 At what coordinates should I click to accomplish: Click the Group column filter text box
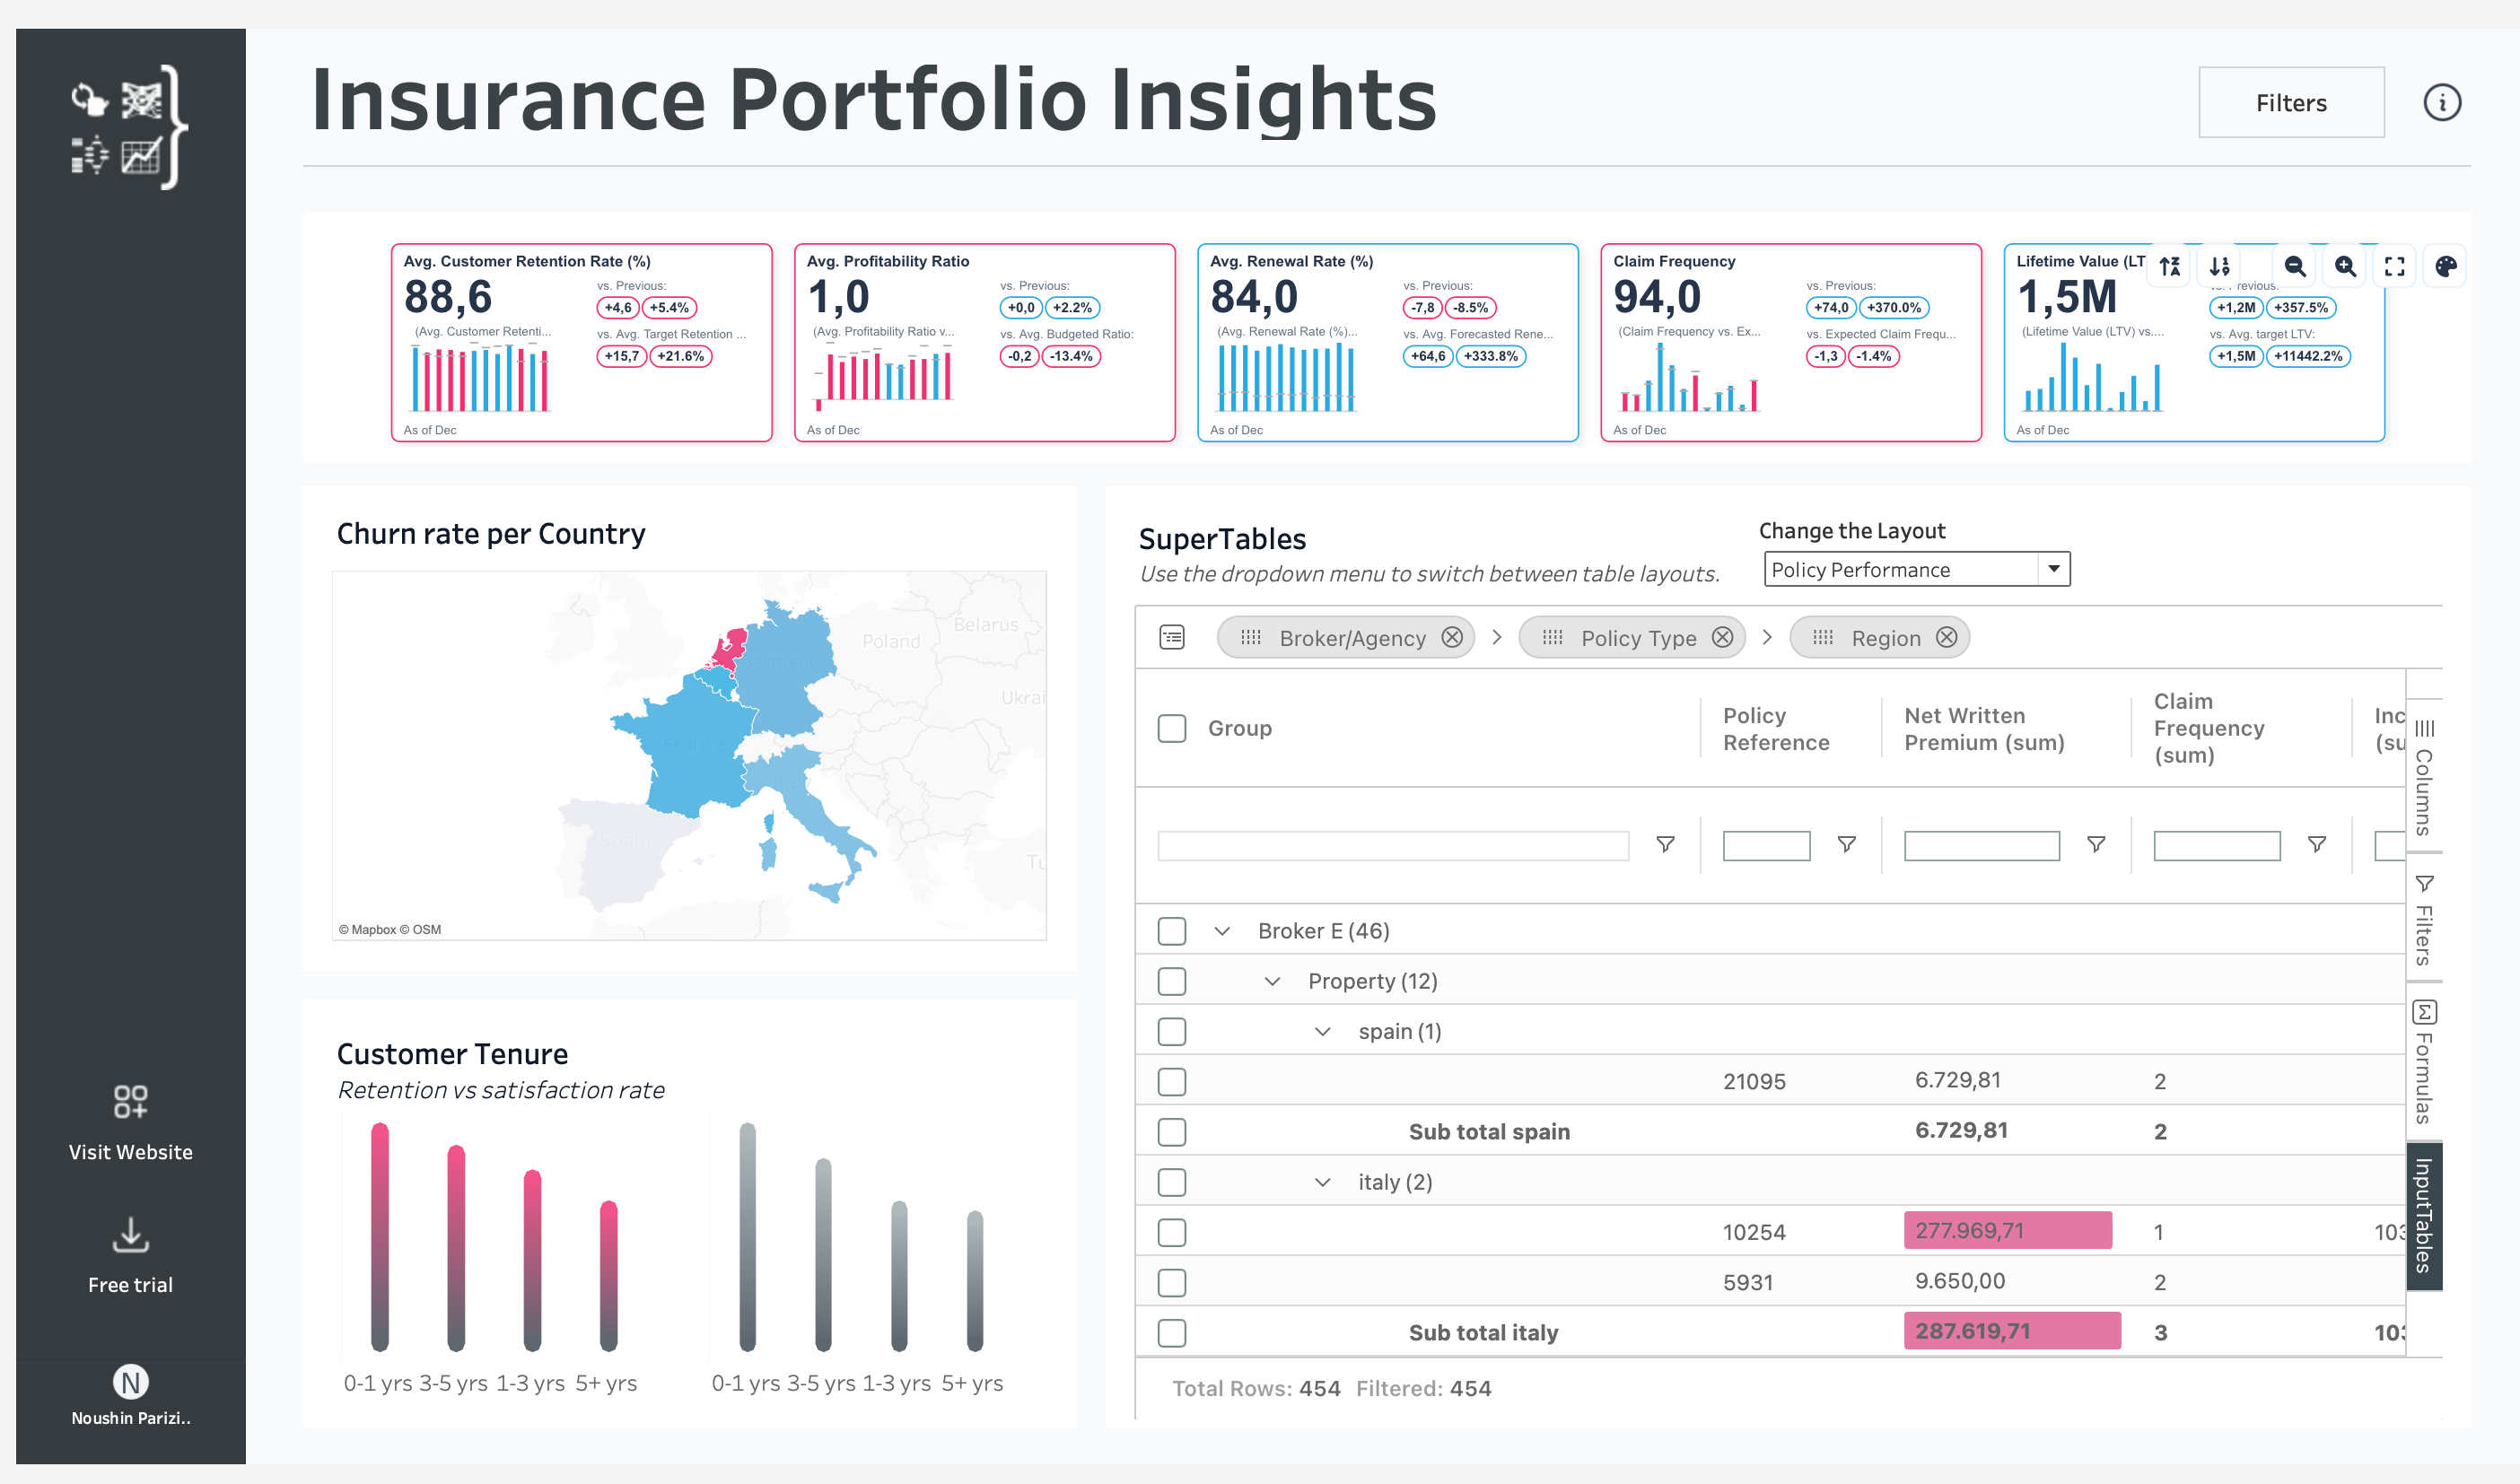1392,846
